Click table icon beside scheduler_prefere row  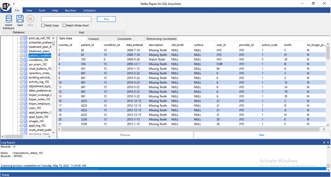[26, 42]
